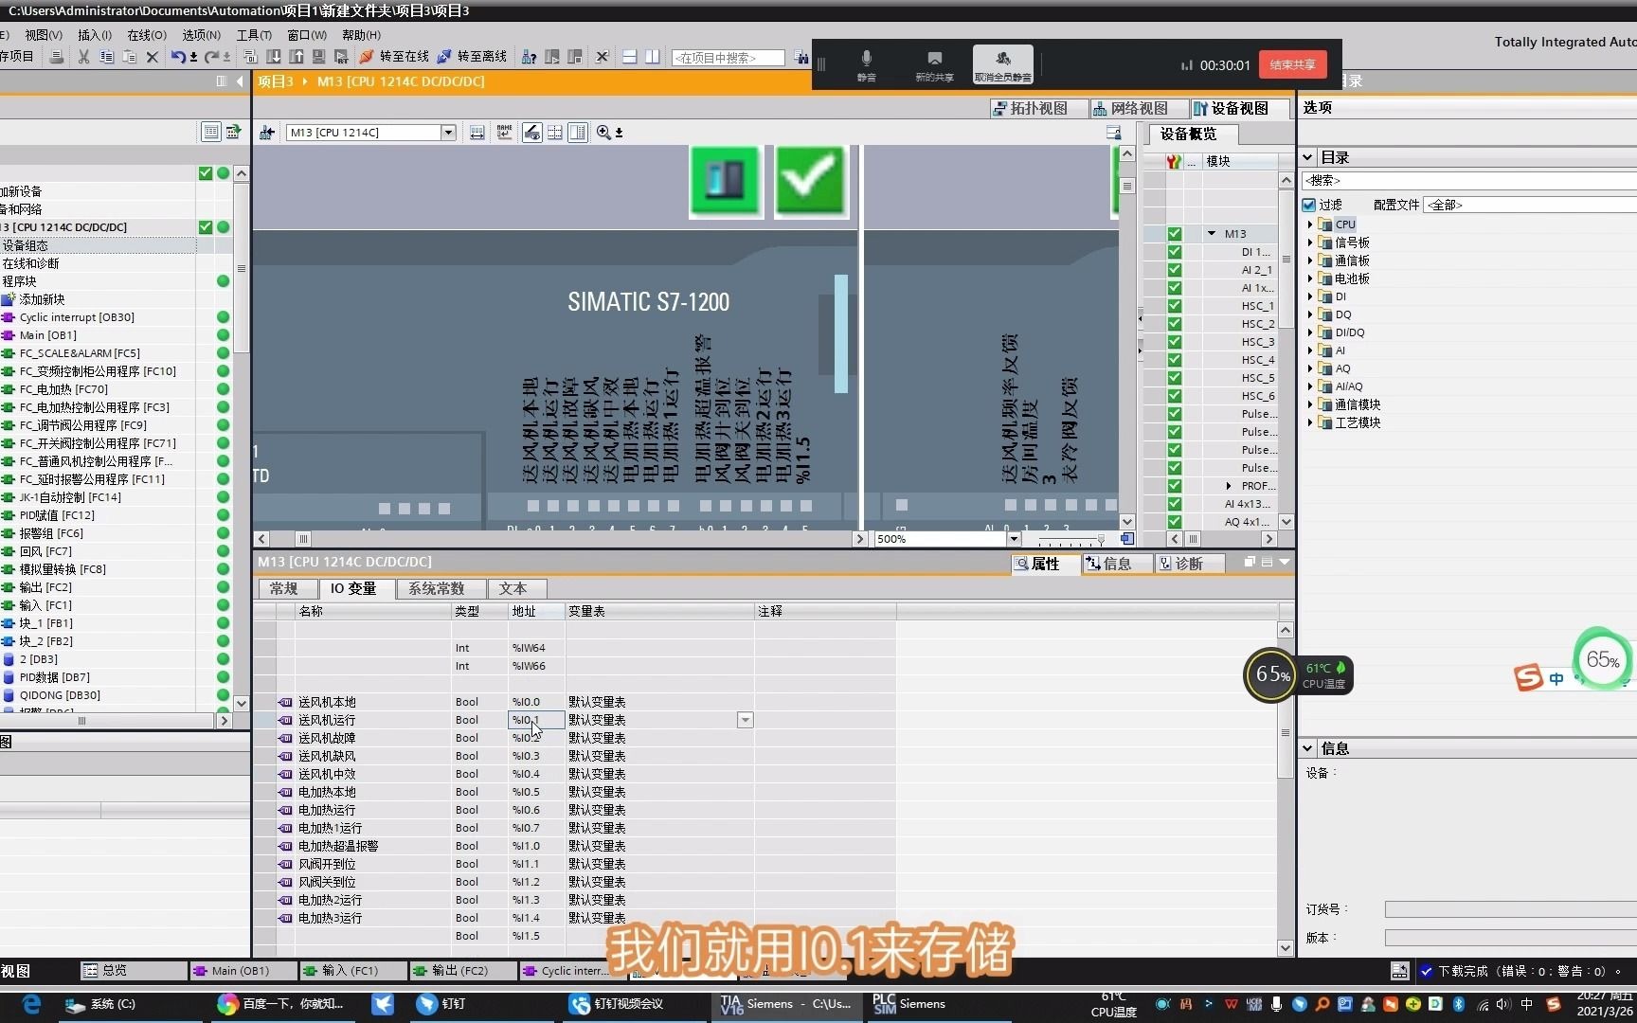Collapse the project tree arrow icon

click(240, 81)
